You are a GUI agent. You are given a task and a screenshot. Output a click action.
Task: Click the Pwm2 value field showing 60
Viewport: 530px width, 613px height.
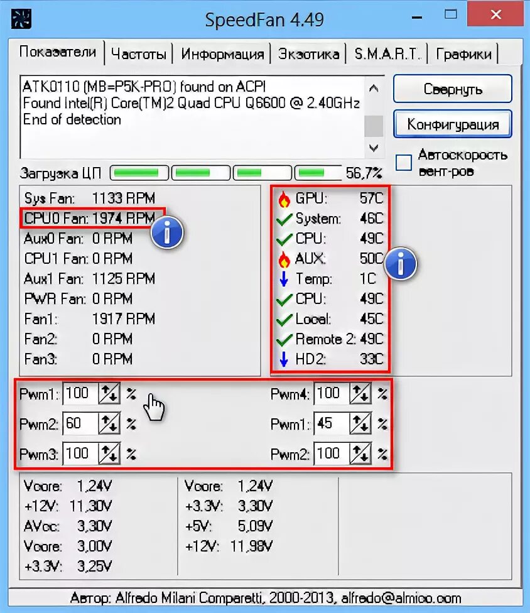pyautogui.click(x=80, y=423)
